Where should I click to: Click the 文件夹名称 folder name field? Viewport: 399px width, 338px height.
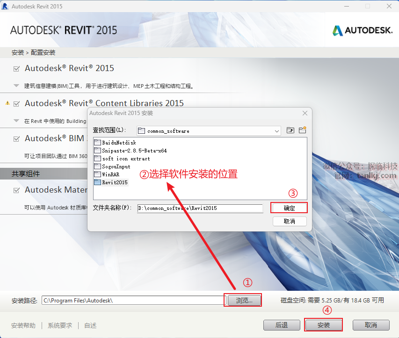[x=200, y=209]
